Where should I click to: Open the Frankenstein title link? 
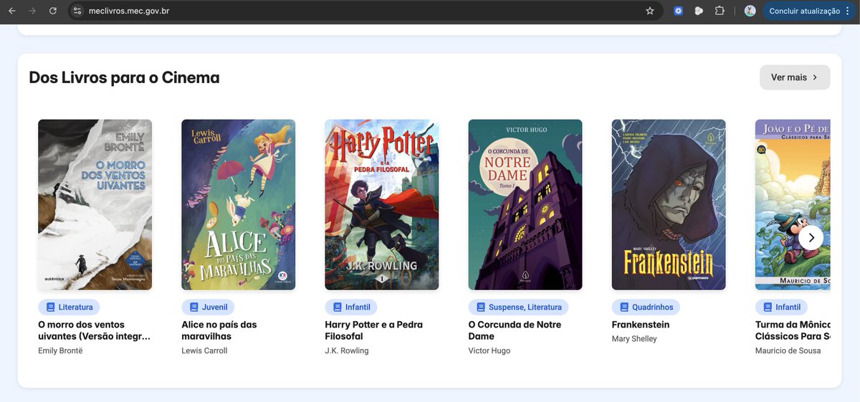[641, 325]
